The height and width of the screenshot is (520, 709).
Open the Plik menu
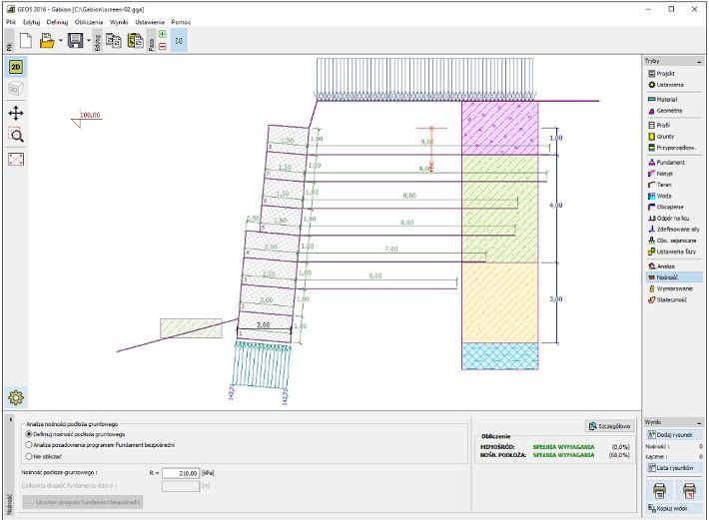11,22
